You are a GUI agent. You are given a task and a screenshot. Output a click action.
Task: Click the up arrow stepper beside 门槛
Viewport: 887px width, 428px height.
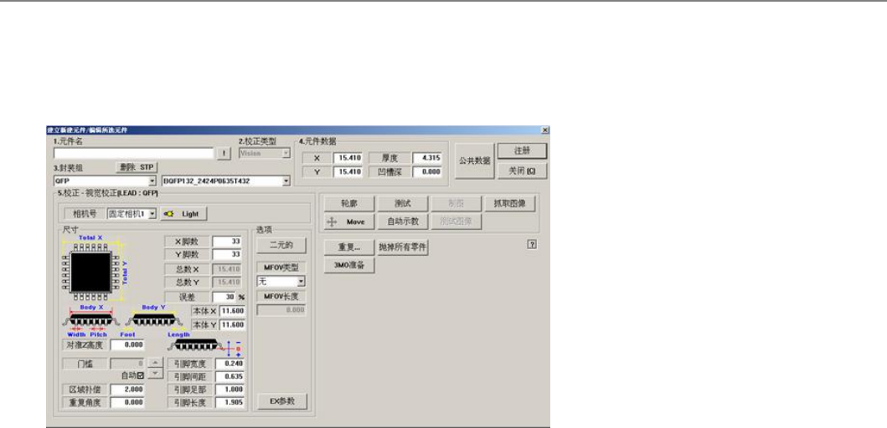coord(155,363)
